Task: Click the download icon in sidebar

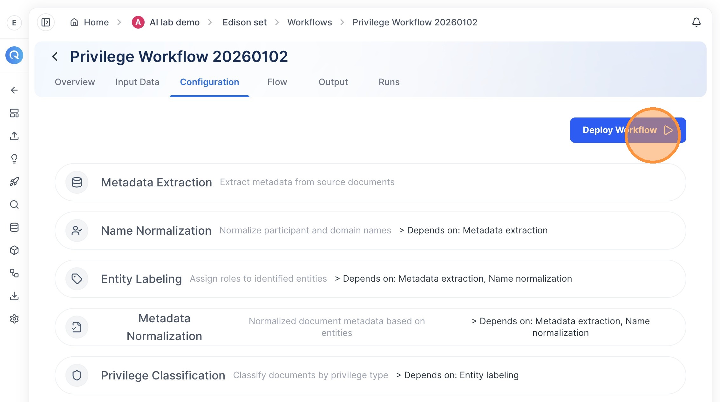Action: coord(14,296)
